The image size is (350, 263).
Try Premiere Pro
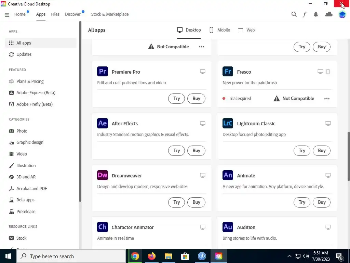click(x=176, y=99)
